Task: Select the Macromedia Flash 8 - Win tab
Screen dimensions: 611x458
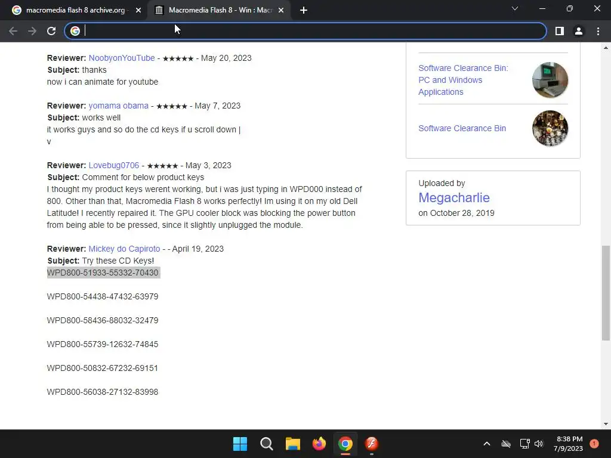Action: coord(220,10)
